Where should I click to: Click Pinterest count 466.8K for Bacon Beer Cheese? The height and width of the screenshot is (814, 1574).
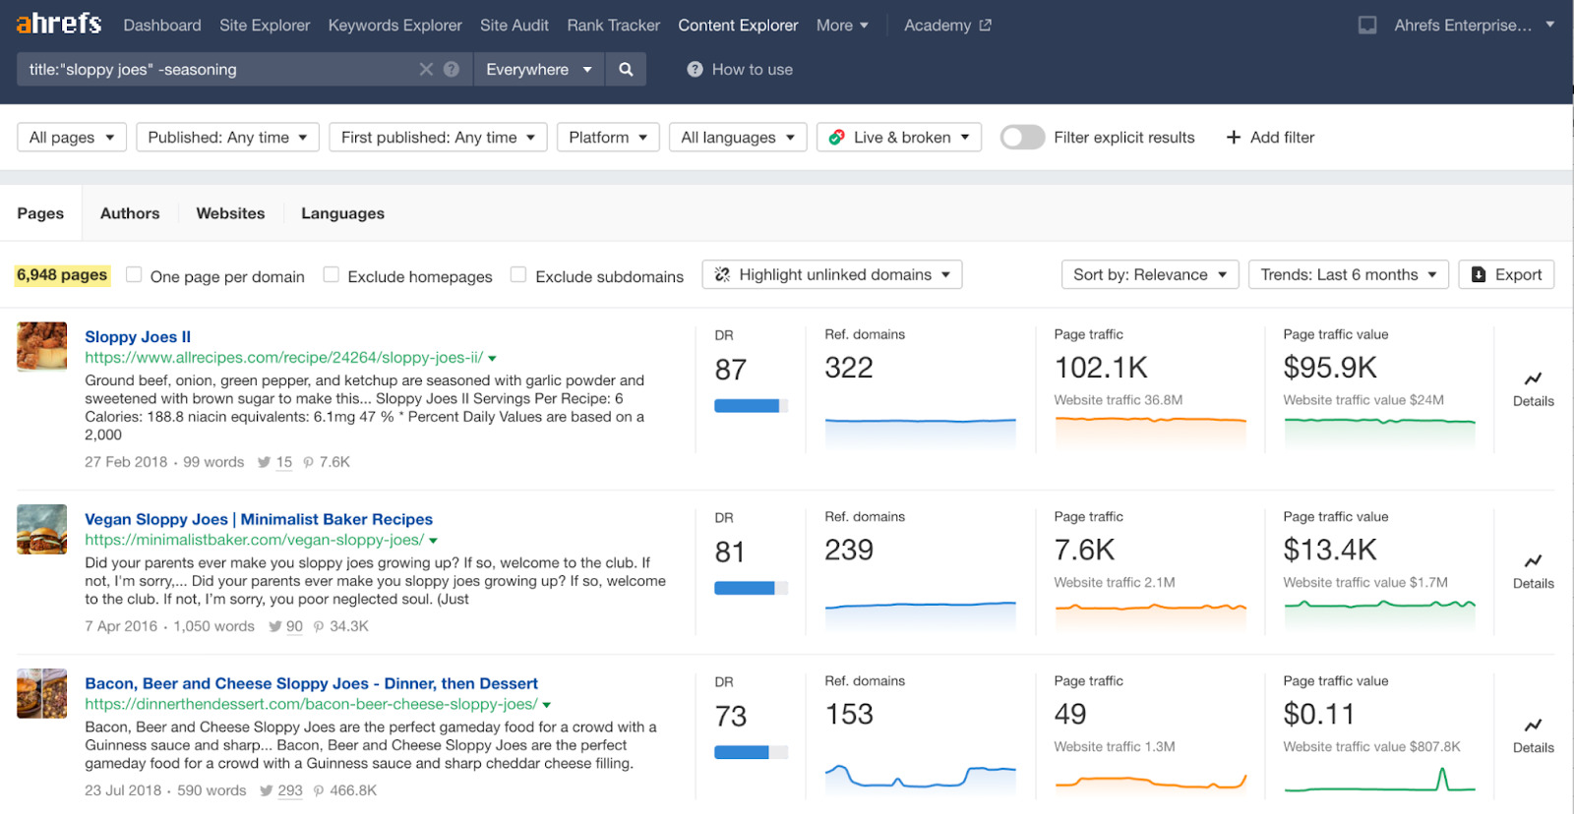point(353,790)
